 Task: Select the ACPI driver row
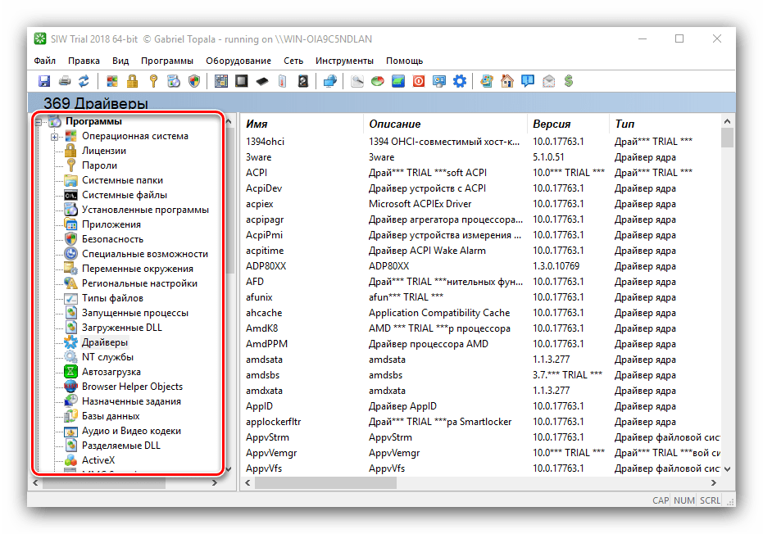pos(256,172)
